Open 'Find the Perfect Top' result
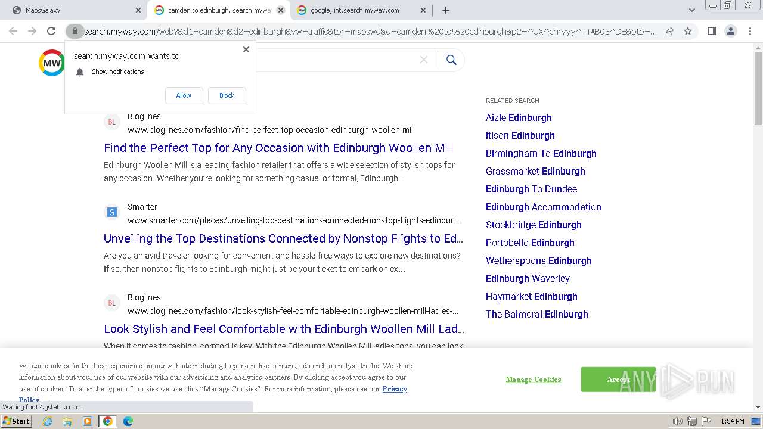Screen dimensions: 763x429 (278, 148)
